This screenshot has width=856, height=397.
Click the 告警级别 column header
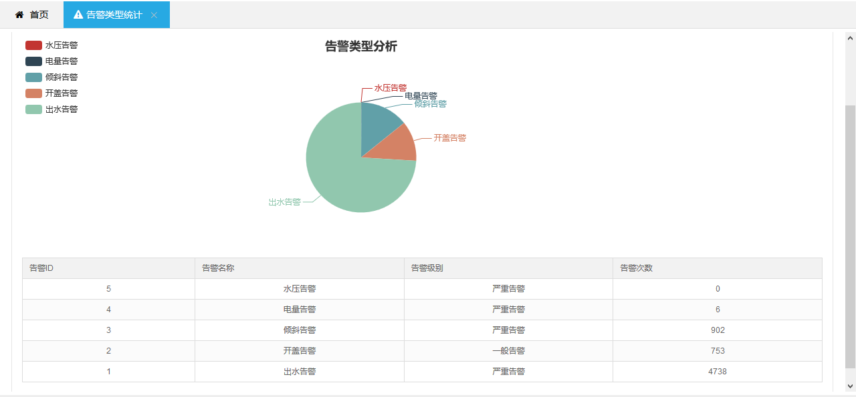coord(427,268)
